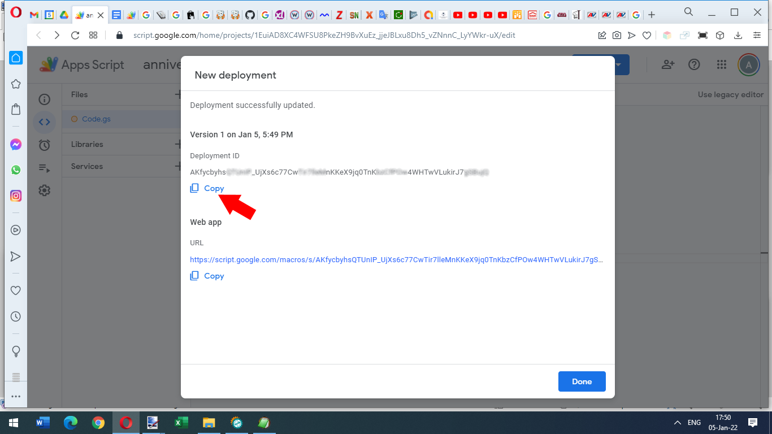Open a new browser tab

(x=652, y=15)
